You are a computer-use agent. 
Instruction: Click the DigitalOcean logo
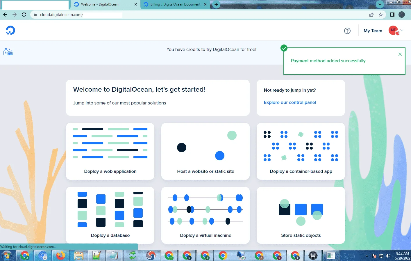tap(10, 30)
